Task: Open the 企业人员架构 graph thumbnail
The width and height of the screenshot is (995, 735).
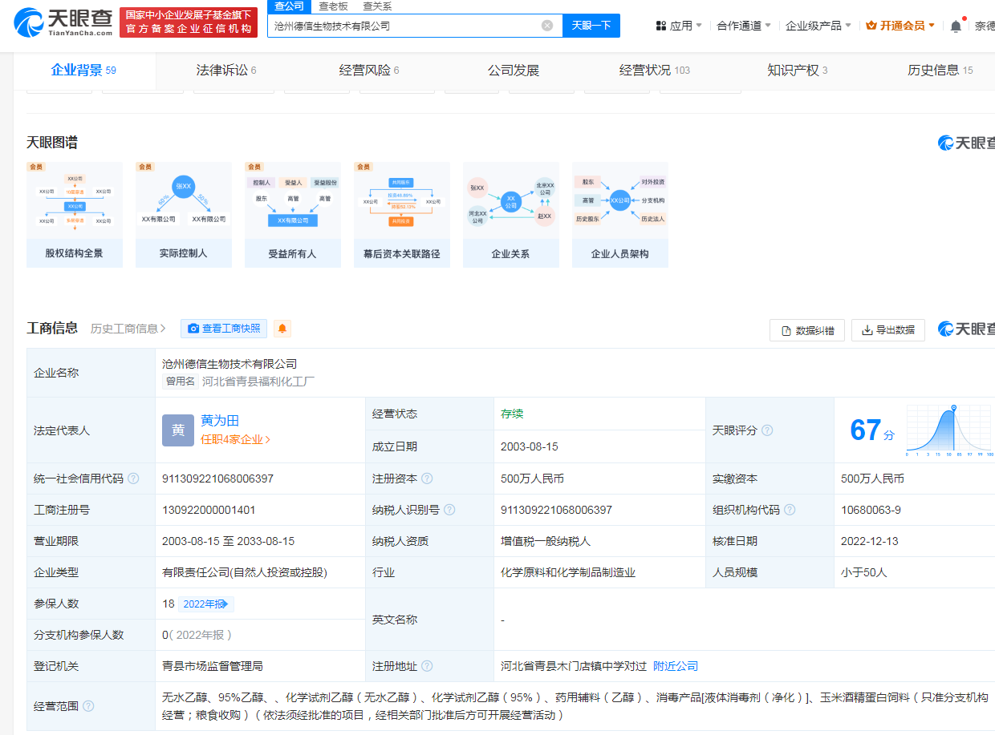Action: [x=620, y=215]
